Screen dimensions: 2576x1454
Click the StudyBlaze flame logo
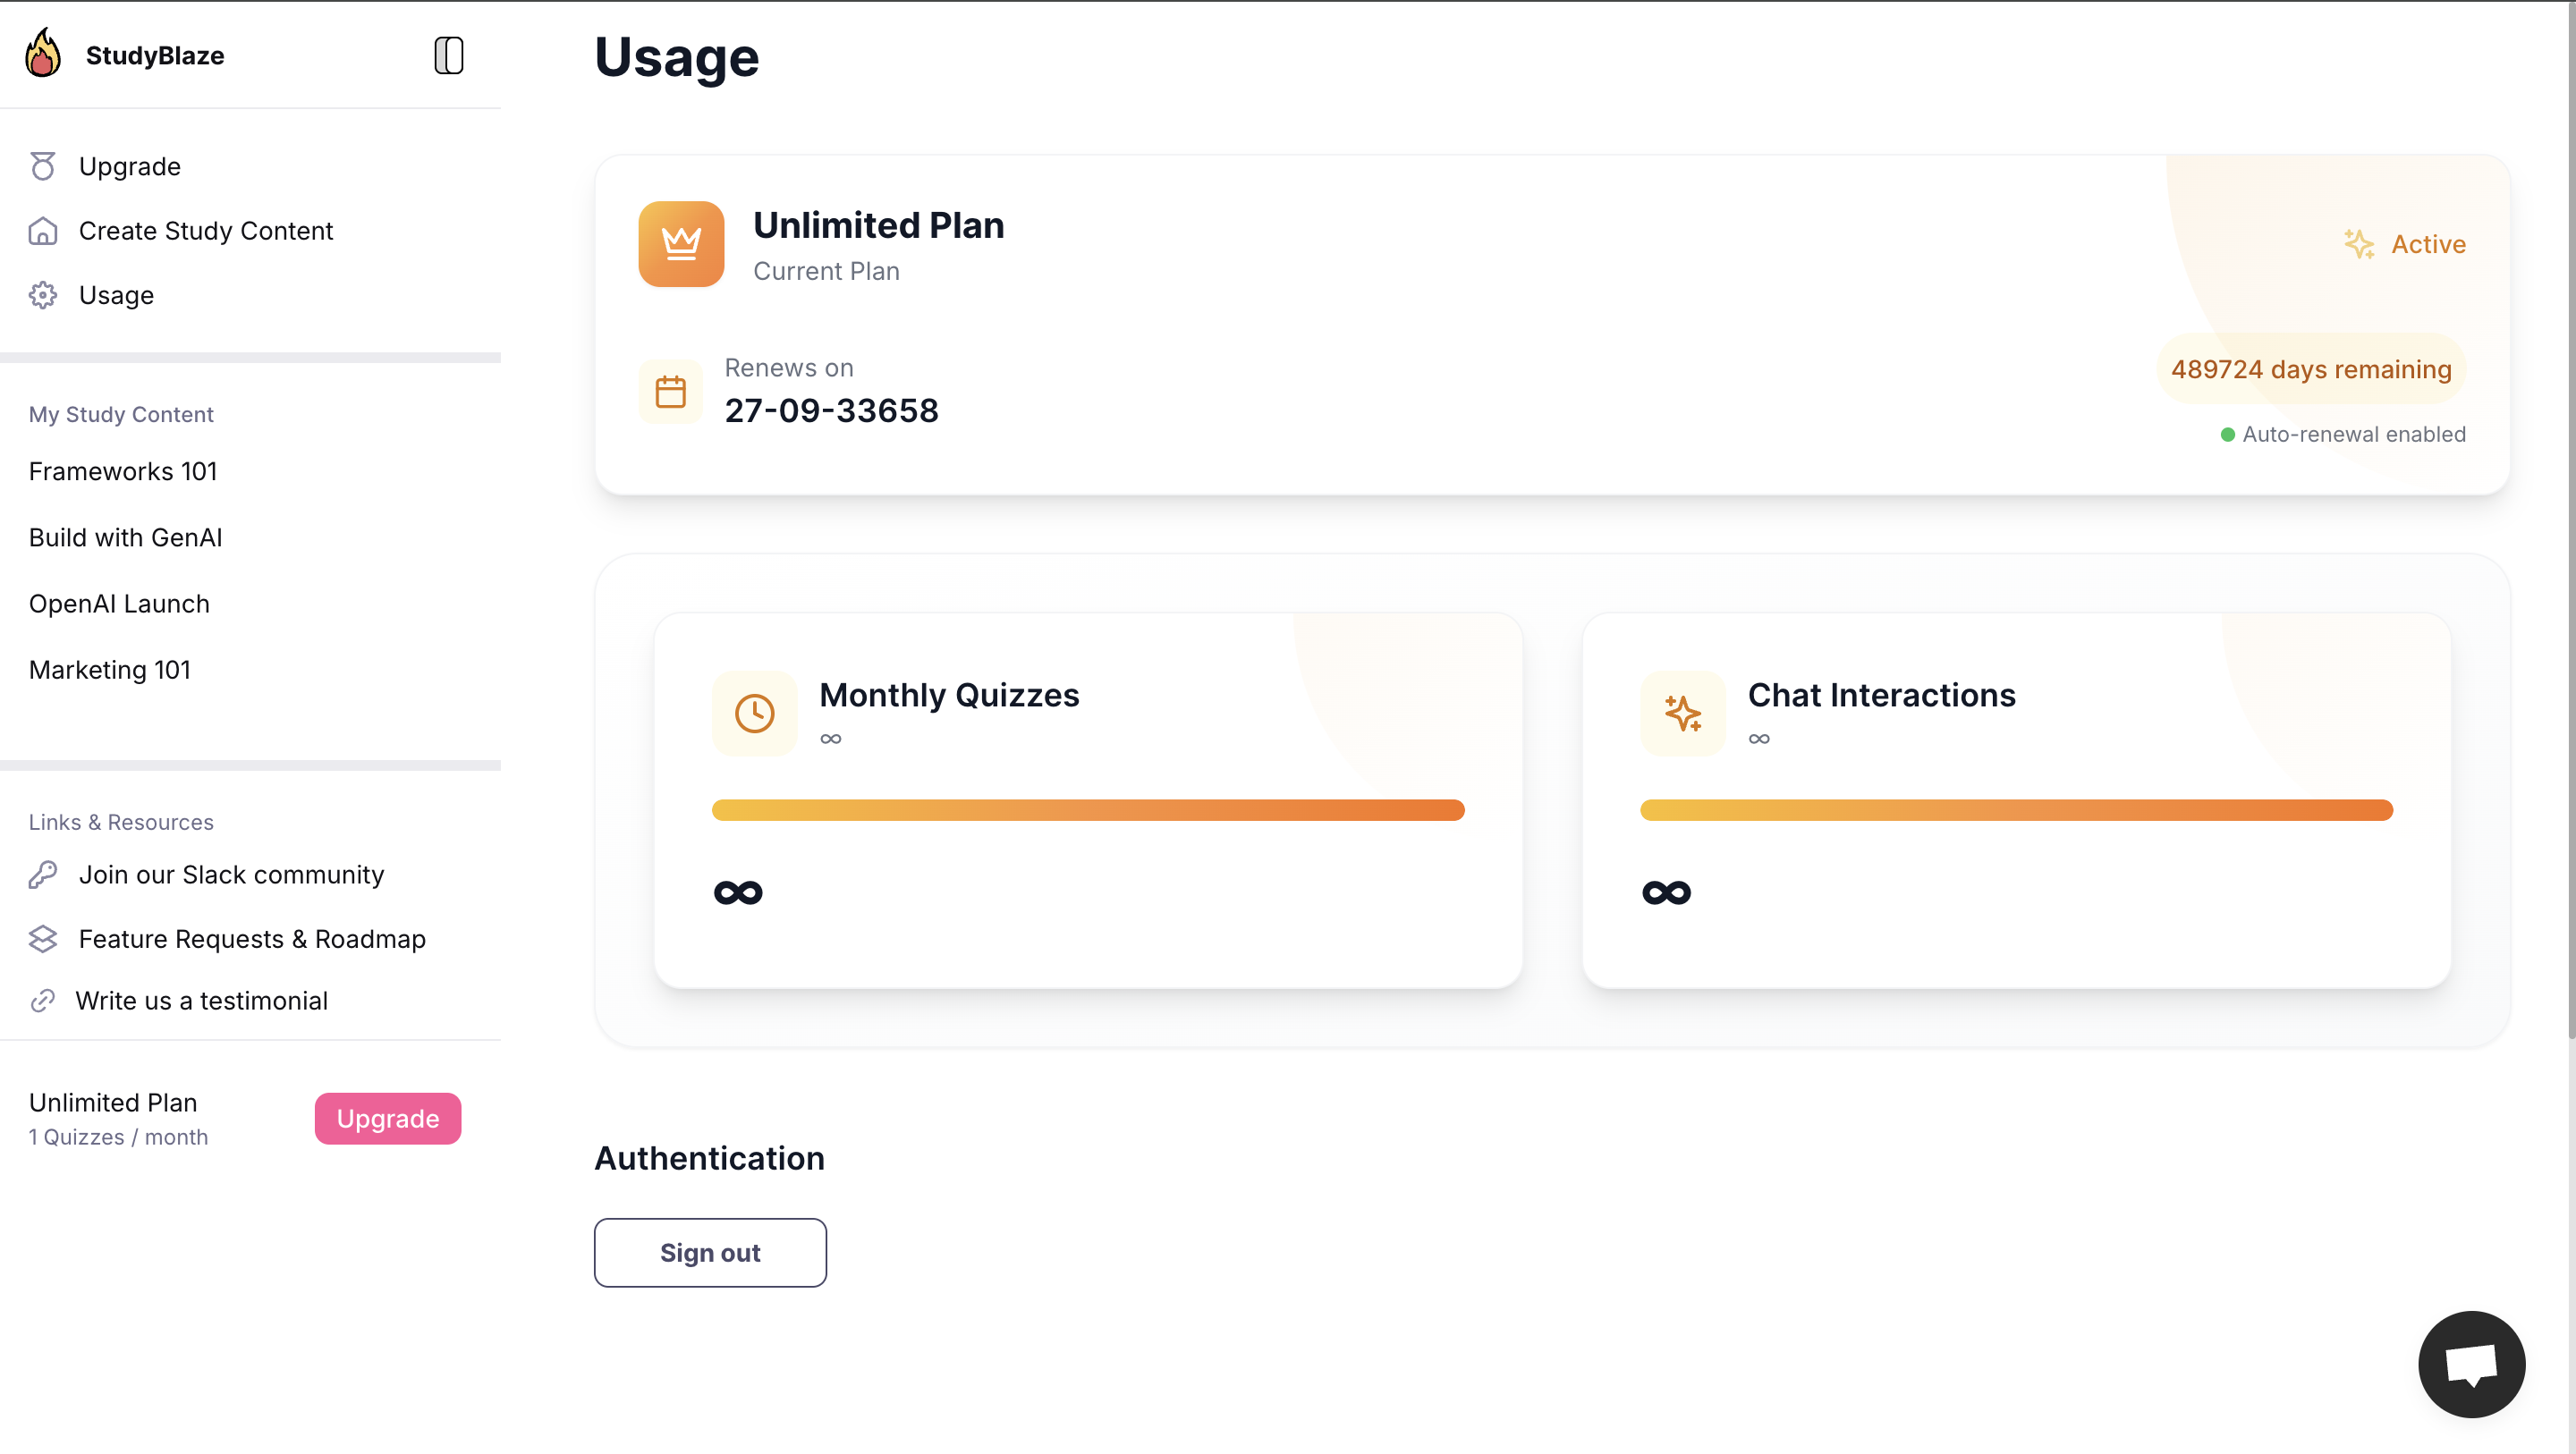(x=43, y=54)
